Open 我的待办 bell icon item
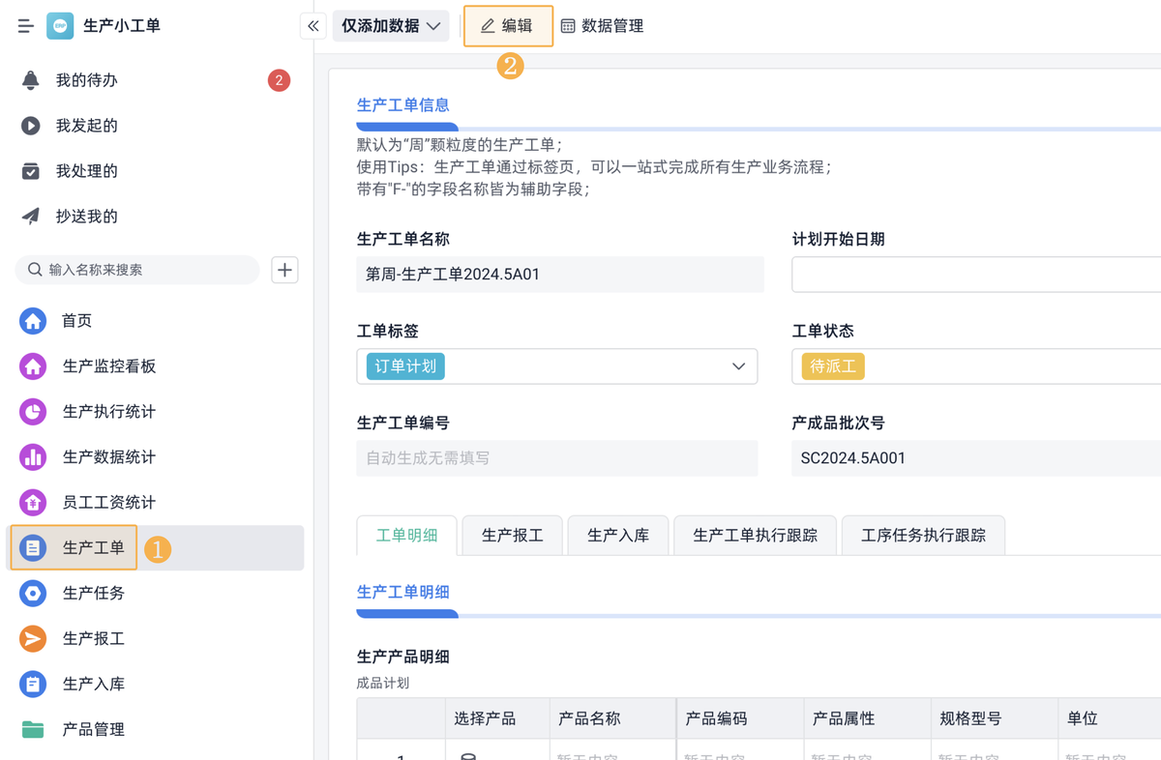The width and height of the screenshot is (1161, 760). 86,80
